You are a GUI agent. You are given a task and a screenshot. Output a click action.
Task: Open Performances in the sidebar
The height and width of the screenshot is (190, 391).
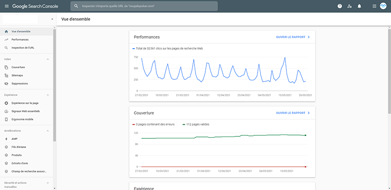point(26,39)
